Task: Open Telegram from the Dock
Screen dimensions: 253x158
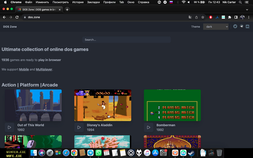Action: click(90, 153)
